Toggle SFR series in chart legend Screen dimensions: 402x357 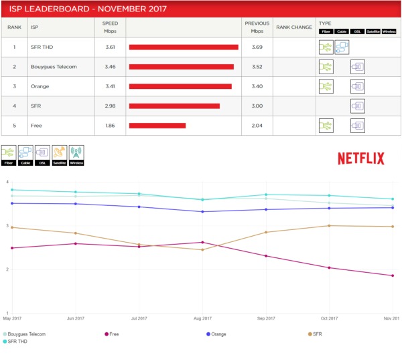click(x=315, y=334)
